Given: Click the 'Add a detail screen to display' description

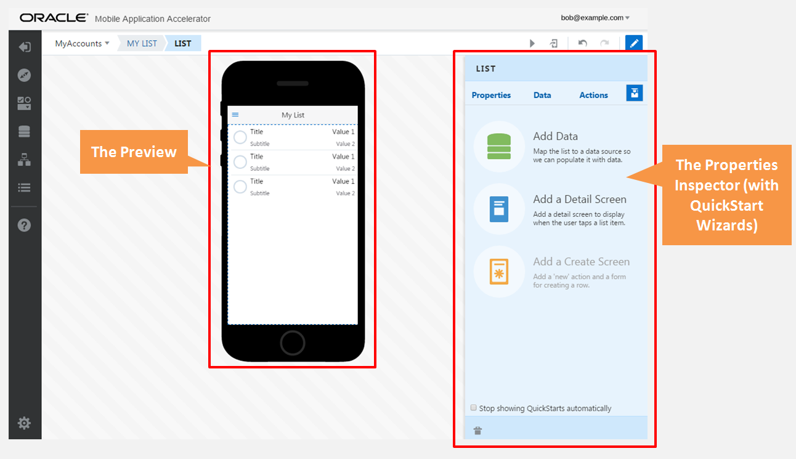Looking at the screenshot, I should [x=579, y=218].
